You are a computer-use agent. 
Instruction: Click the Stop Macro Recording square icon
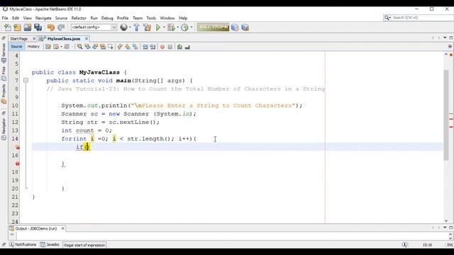(x=170, y=47)
